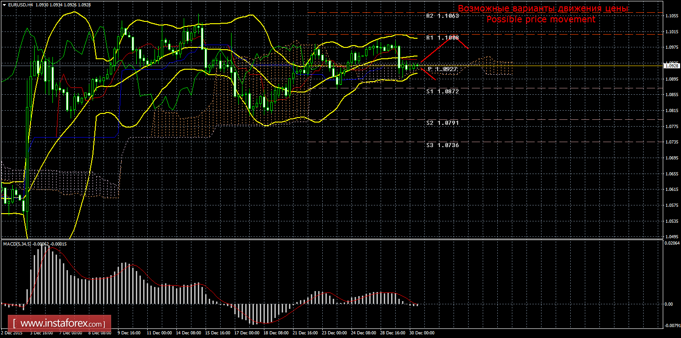Open the www.instaforex.com watermark link
681x338 pixels.
62,324
